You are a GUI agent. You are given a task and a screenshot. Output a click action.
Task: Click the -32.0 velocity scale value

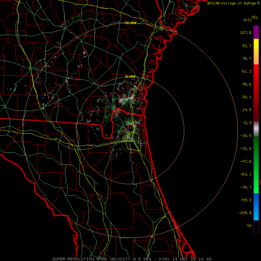click(x=246, y=149)
